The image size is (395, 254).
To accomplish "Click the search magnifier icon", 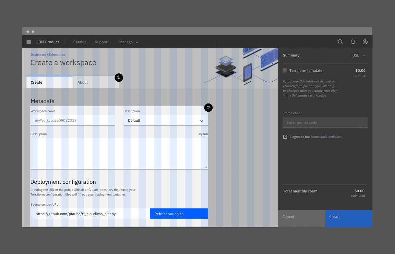I will click(340, 42).
